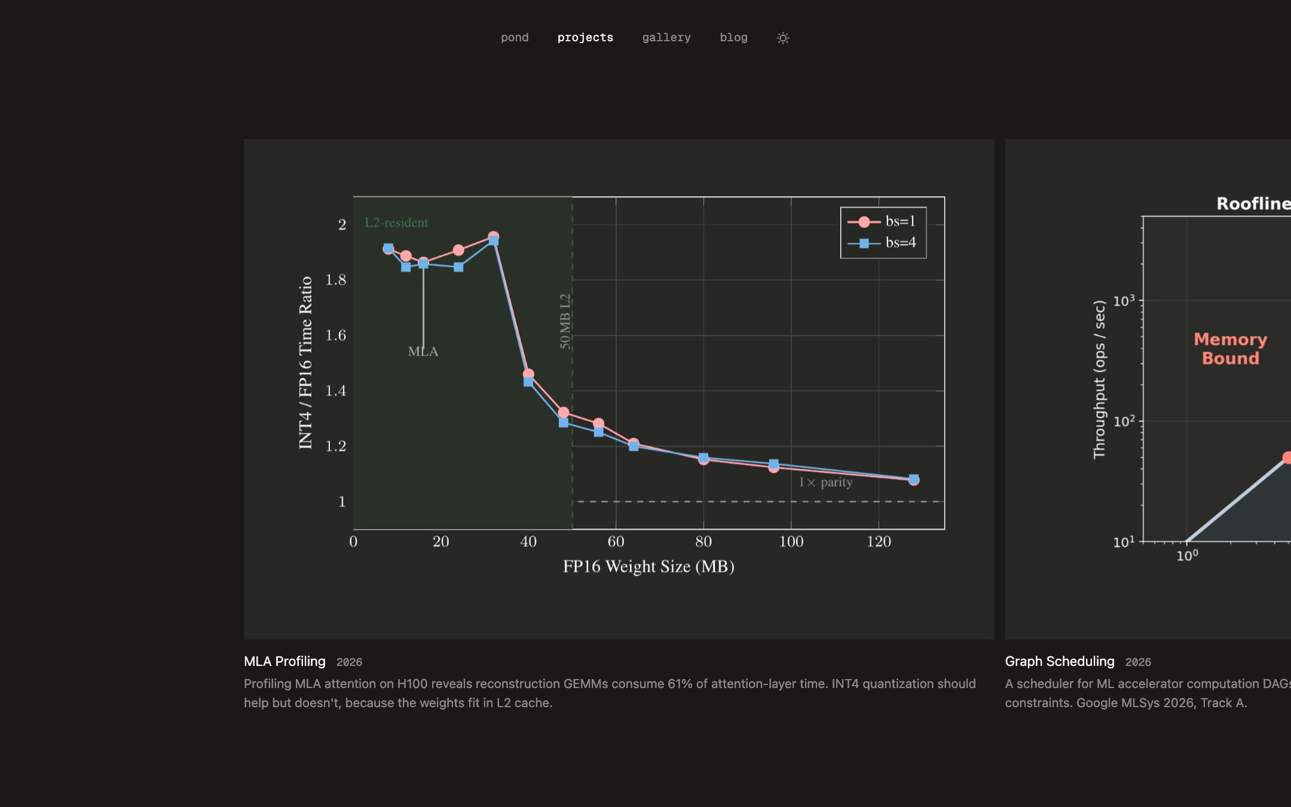This screenshot has width=1291, height=807.
Task: Click the 2026 year beside Graph Scheduling
Action: tap(1138, 662)
